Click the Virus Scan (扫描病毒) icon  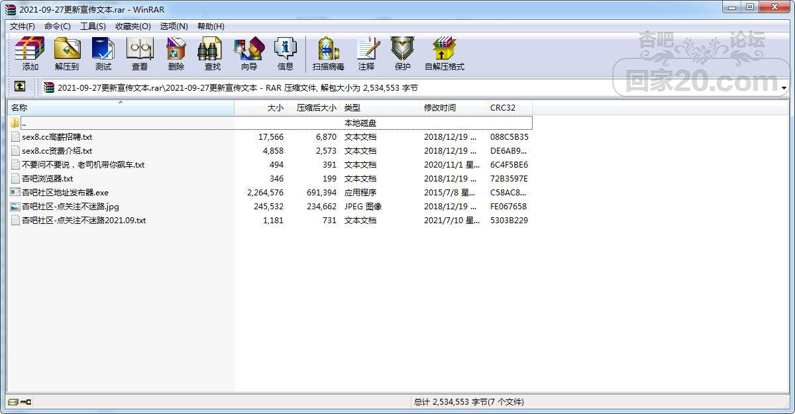pos(329,48)
